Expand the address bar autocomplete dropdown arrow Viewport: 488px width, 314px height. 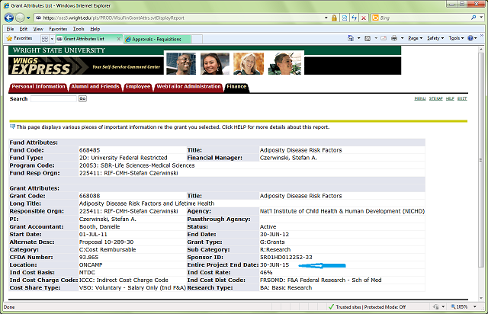coord(326,18)
